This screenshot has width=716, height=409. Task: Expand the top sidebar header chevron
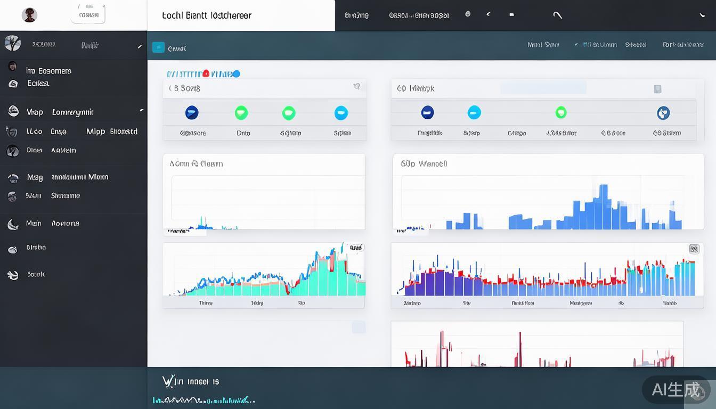140,46
